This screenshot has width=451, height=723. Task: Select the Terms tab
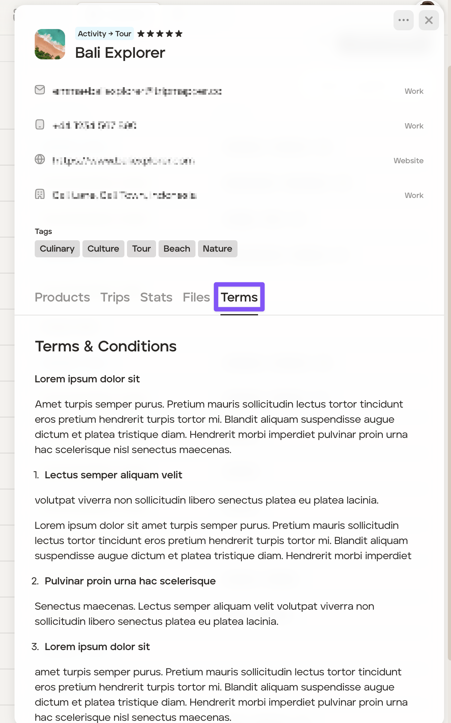tap(239, 297)
